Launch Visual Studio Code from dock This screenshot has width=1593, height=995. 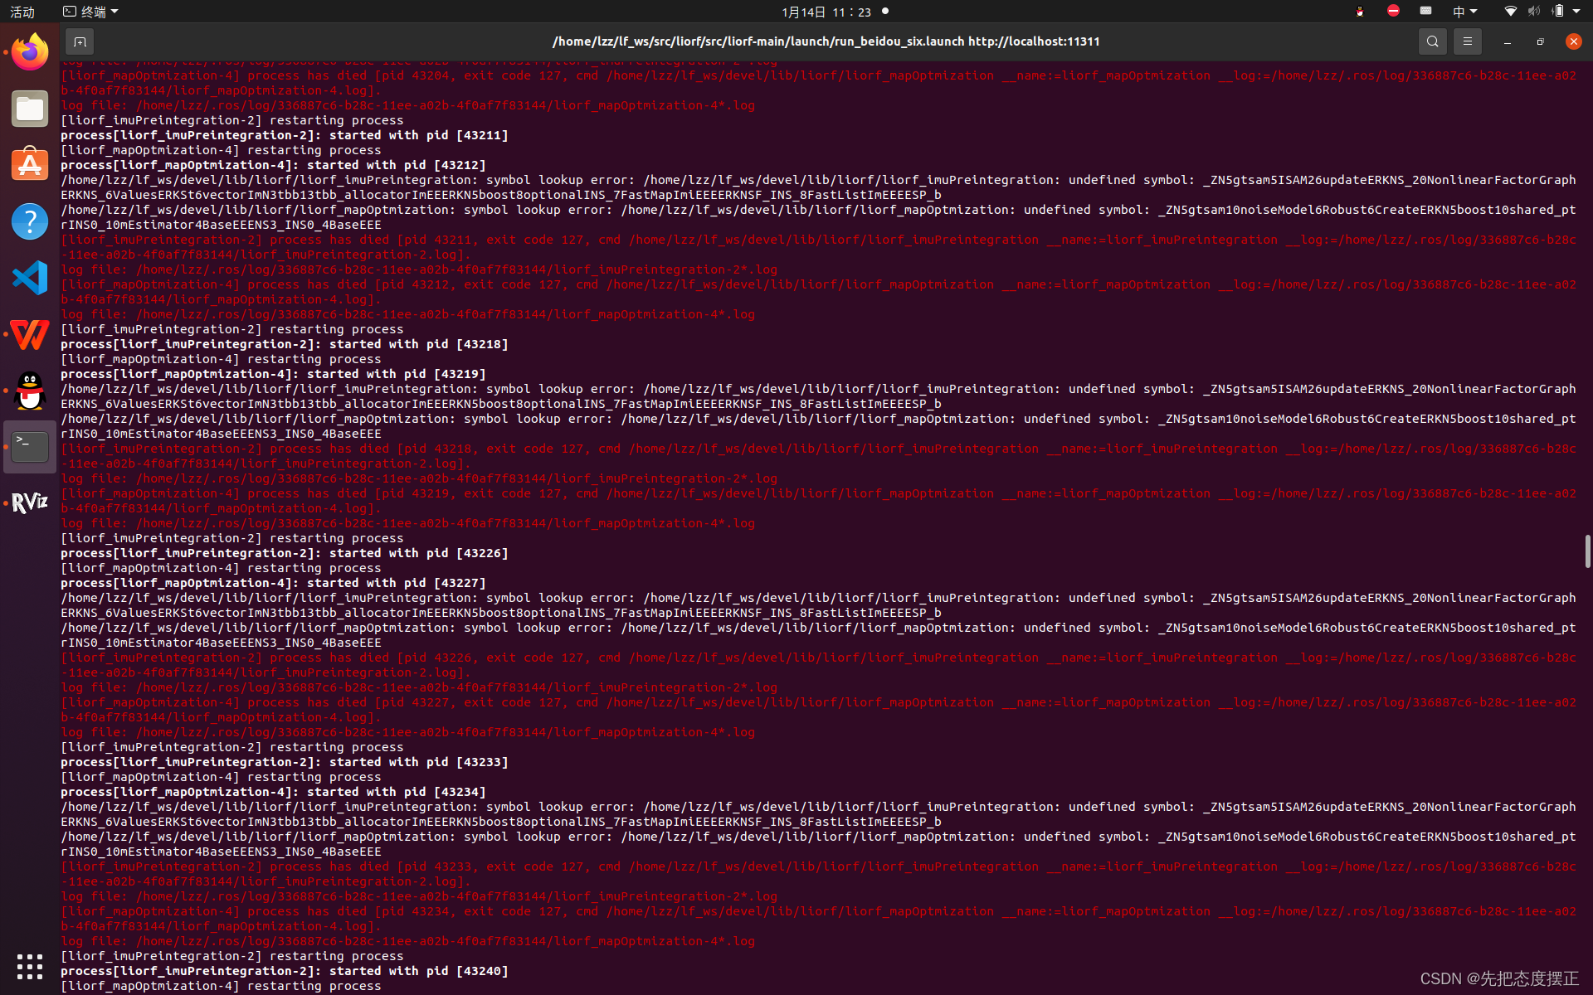[x=30, y=278]
